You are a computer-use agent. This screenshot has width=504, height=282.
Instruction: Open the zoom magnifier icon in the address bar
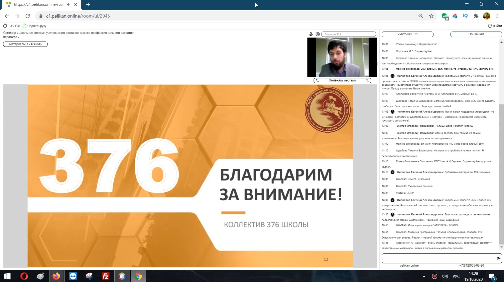421,16
